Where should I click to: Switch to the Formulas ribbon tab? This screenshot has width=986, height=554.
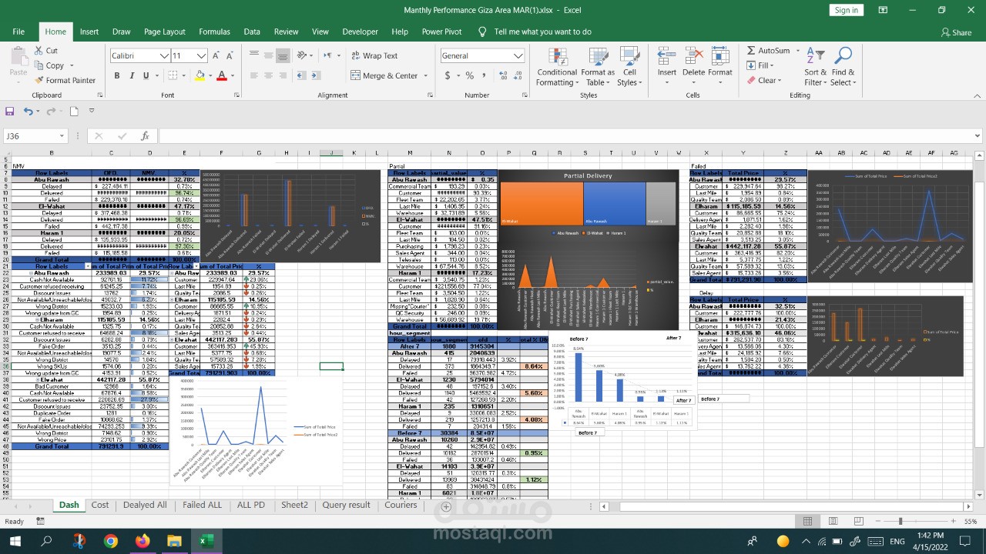tap(214, 32)
